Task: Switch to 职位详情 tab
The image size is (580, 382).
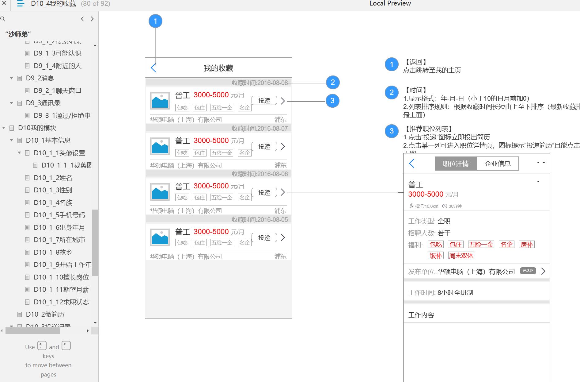Action: tap(456, 164)
